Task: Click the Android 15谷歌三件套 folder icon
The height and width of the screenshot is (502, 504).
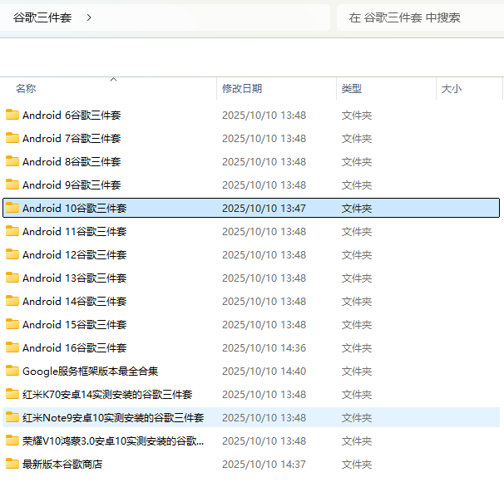Action: pos(12,324)
